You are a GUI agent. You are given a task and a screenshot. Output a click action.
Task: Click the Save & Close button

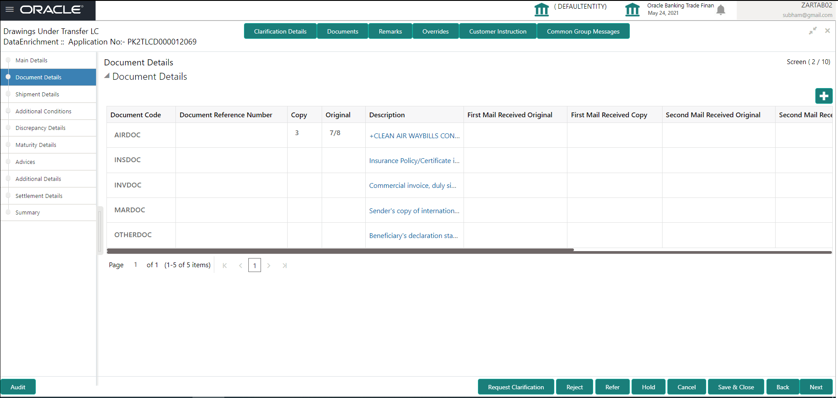(x=735, y=387)
